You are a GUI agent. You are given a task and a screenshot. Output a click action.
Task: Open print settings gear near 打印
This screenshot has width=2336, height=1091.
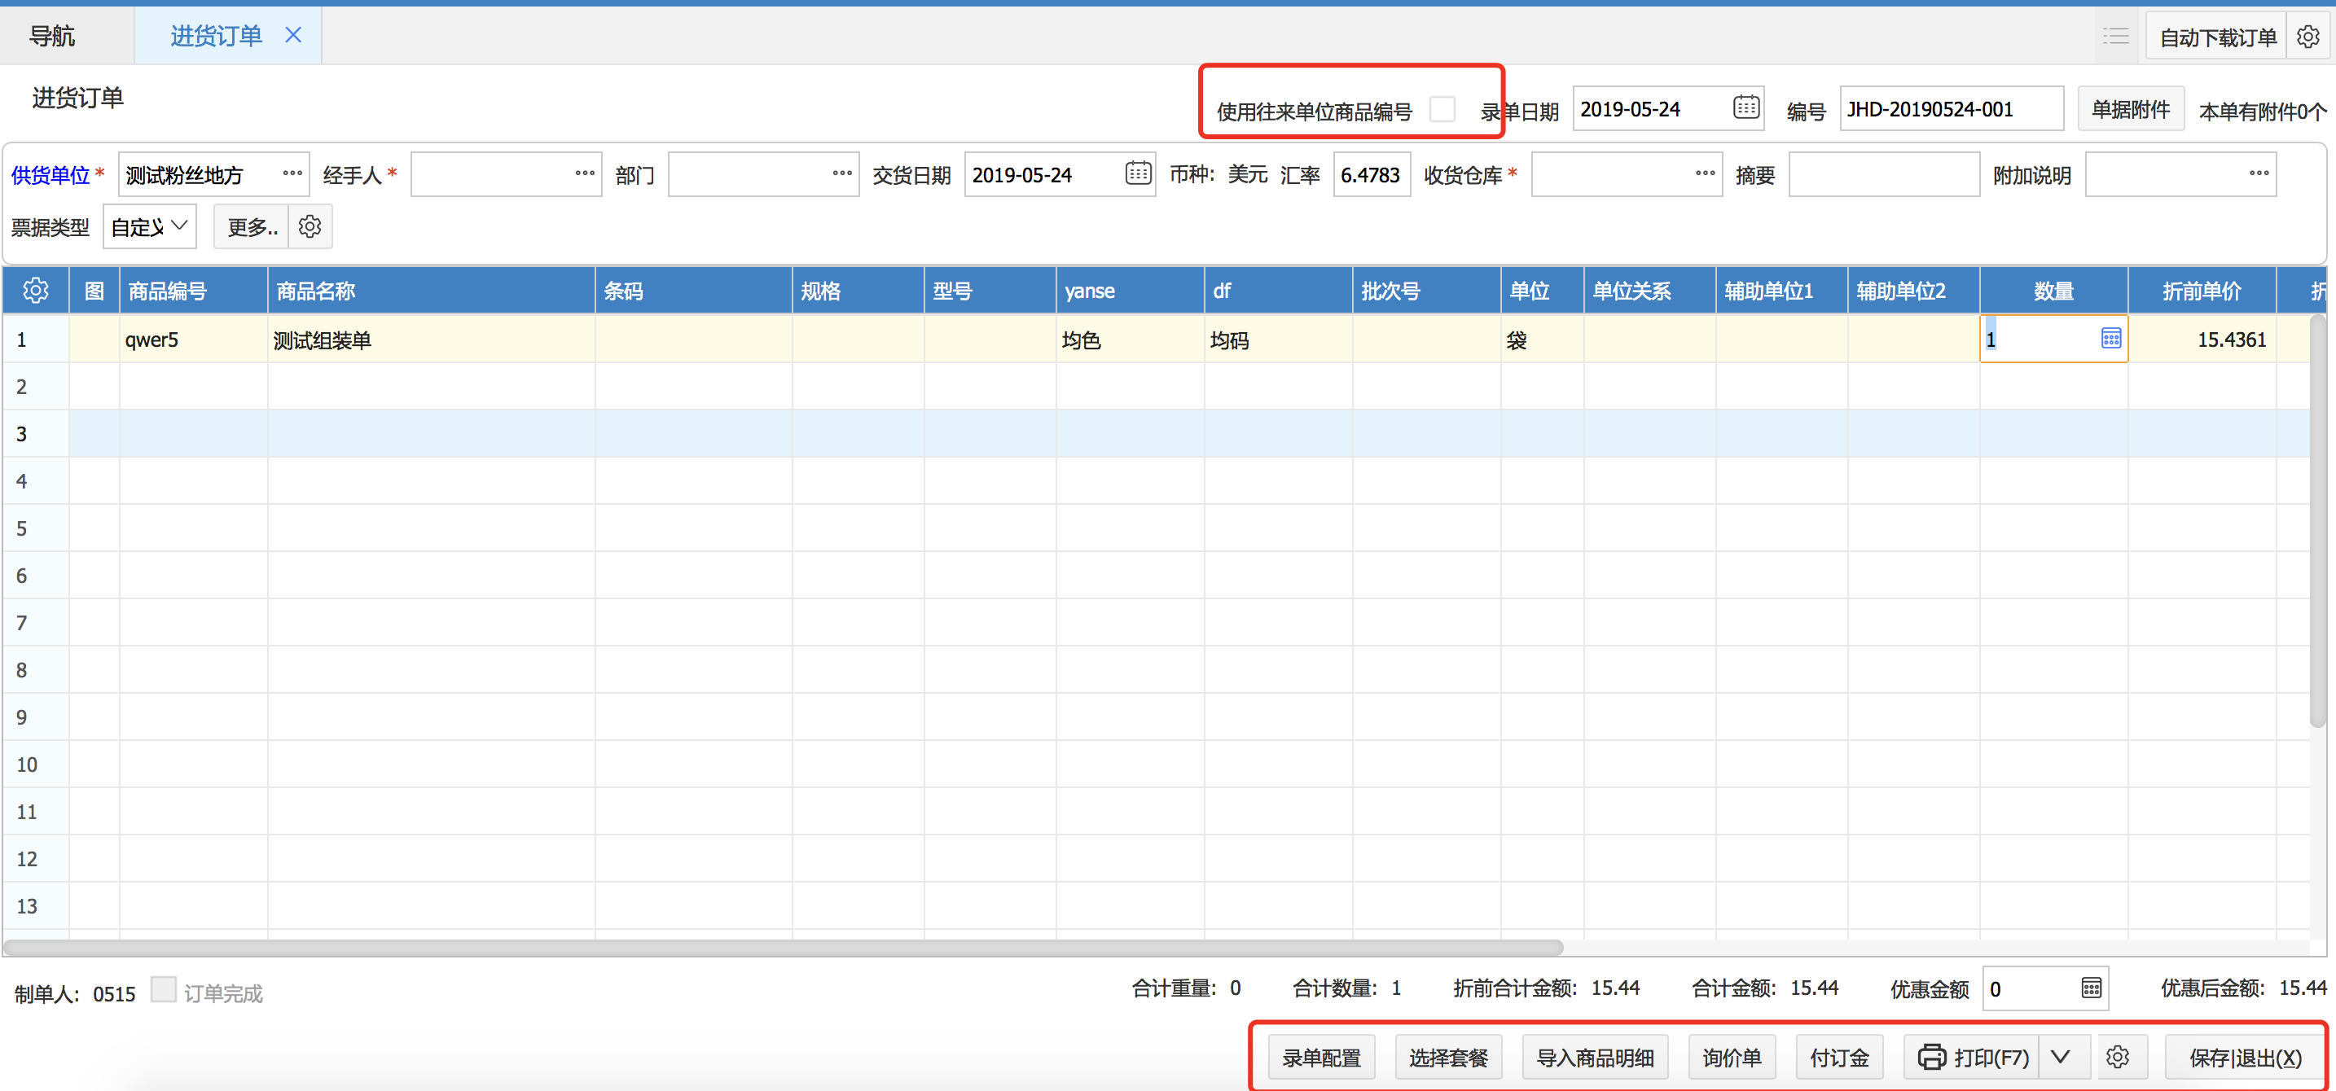pyautogui.click(x=2118, y=1057)
